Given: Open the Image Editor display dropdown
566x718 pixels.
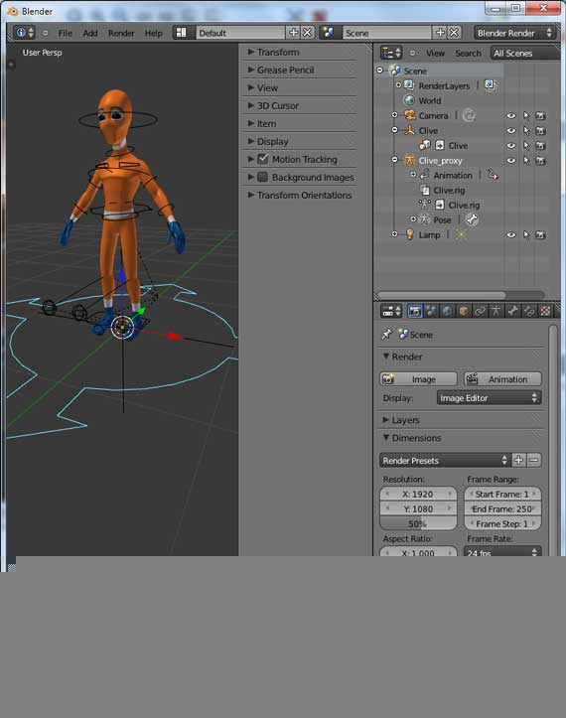Looking at the screenshot, I should (x=490, y=397).
